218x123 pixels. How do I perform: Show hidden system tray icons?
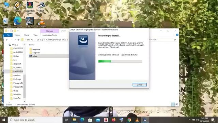pos(190,120)
